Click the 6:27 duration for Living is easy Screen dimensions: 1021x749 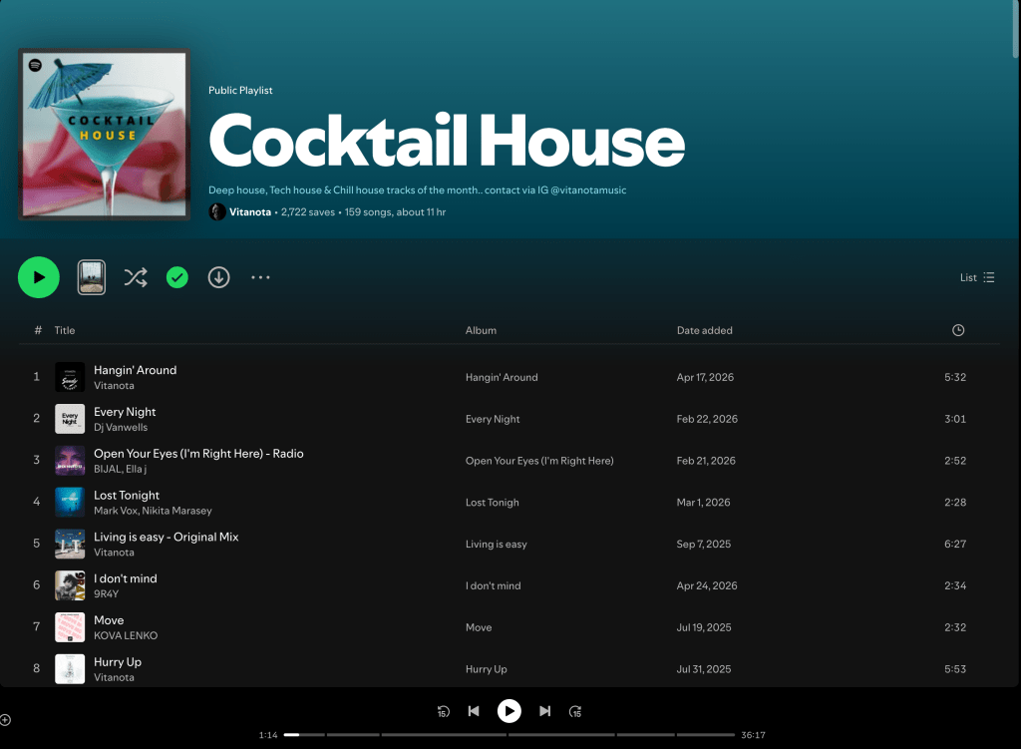tap(955, 544)
